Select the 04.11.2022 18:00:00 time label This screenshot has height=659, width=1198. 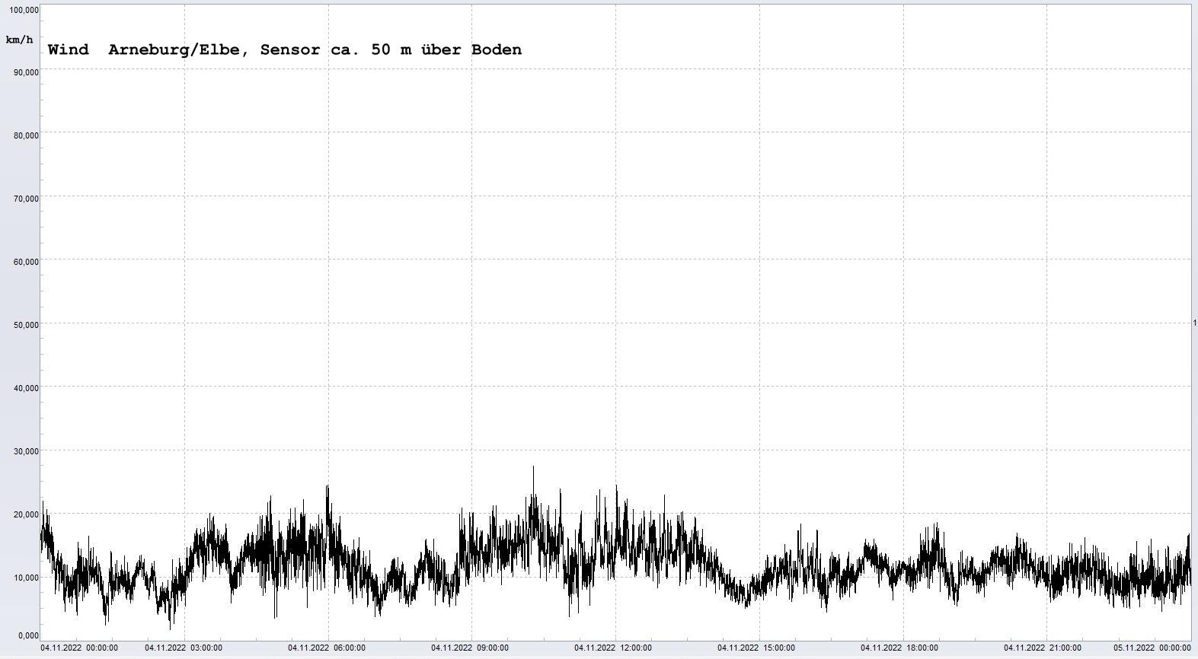click(899, 648)
